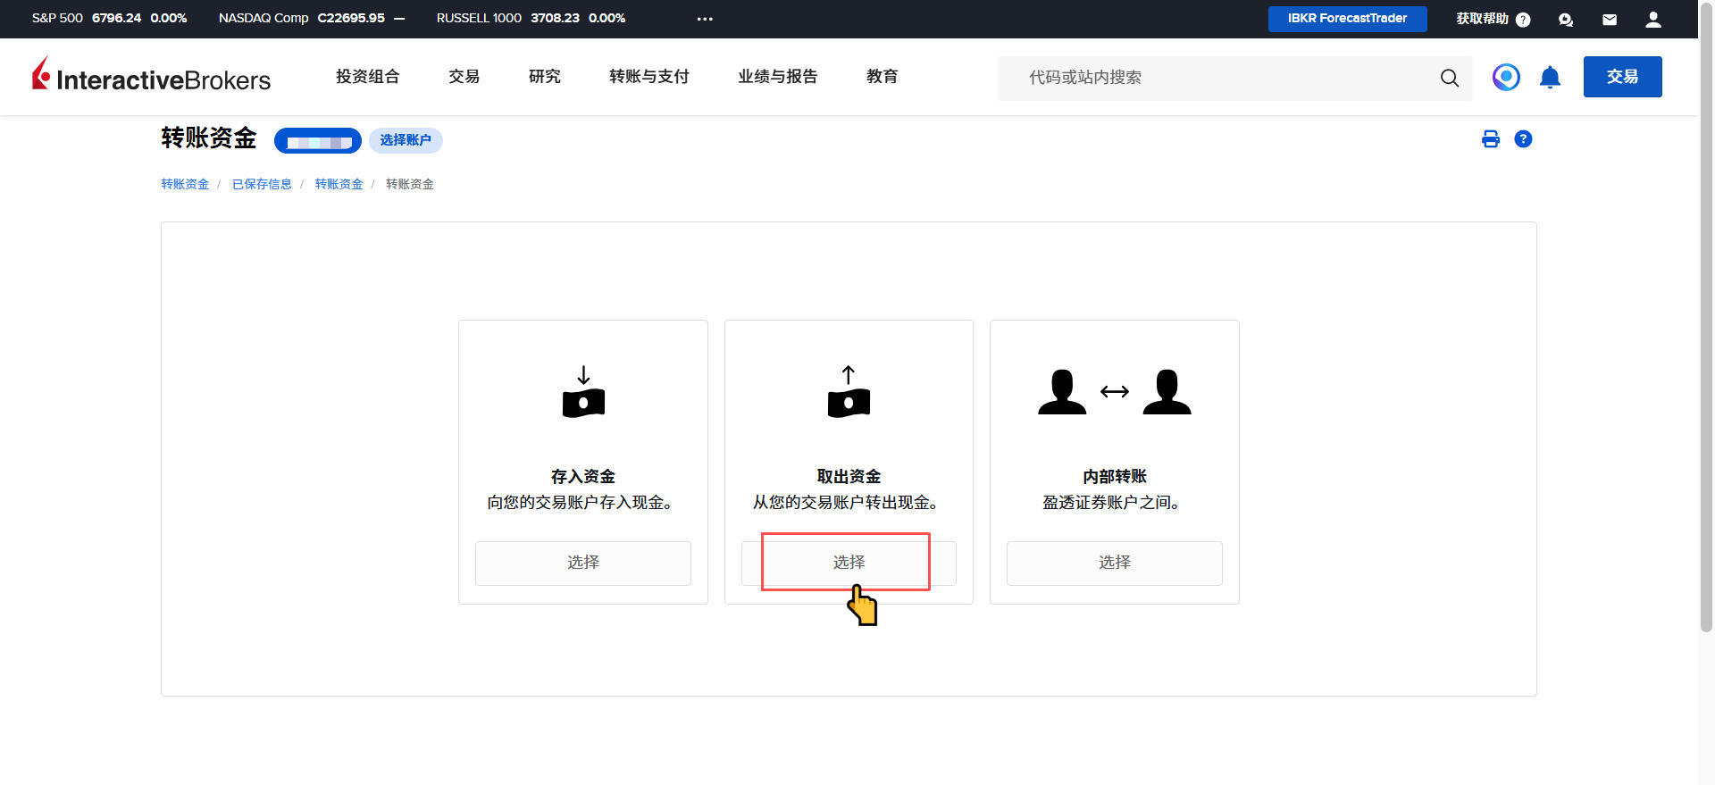1715x785 pixels.
Task: Click the print page icon
Action: pos(1490,139)
